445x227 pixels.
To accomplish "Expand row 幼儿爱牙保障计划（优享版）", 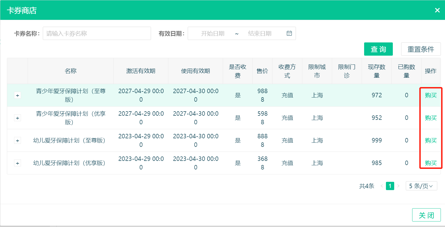I will pos(17,163).
